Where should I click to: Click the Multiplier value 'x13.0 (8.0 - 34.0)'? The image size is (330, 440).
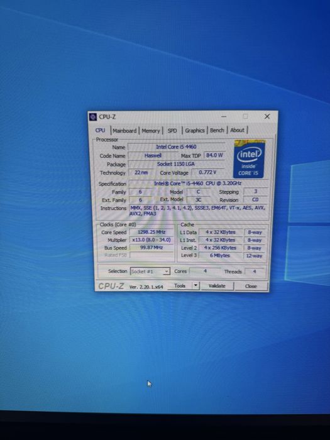pyautogui.click(x=151, y=240)
